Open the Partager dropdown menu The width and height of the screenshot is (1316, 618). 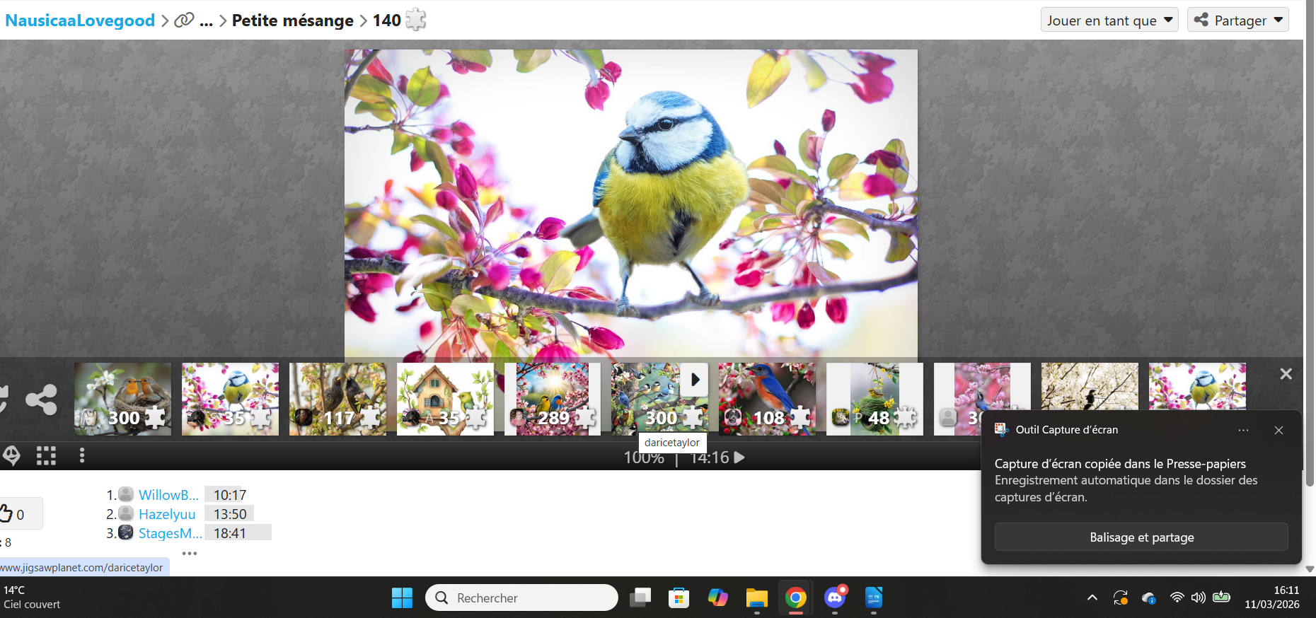(x=1238, y=20)
